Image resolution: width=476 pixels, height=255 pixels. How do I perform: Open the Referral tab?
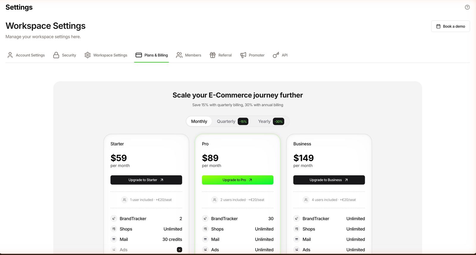[221, 55]
